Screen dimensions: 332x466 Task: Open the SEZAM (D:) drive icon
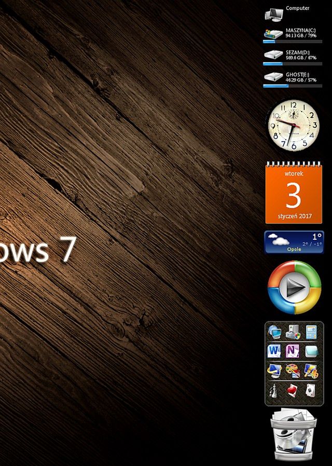pos(273,54)
